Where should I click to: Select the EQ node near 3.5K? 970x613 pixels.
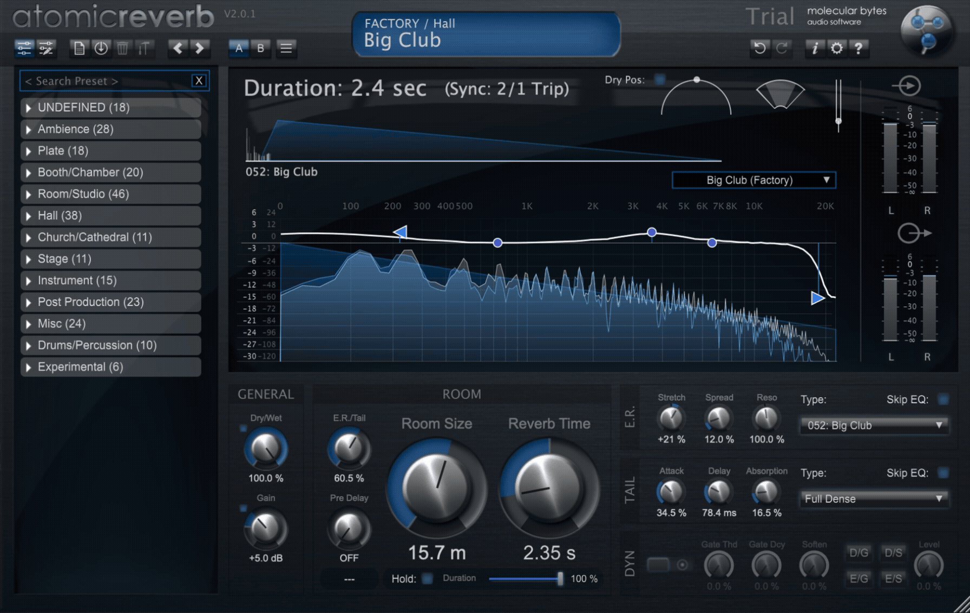652,232
